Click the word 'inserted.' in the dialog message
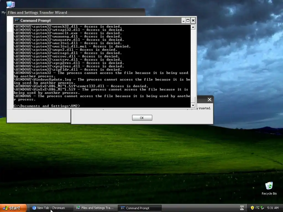This screenshot has width=283, height=212. click(x=205, y=108)
